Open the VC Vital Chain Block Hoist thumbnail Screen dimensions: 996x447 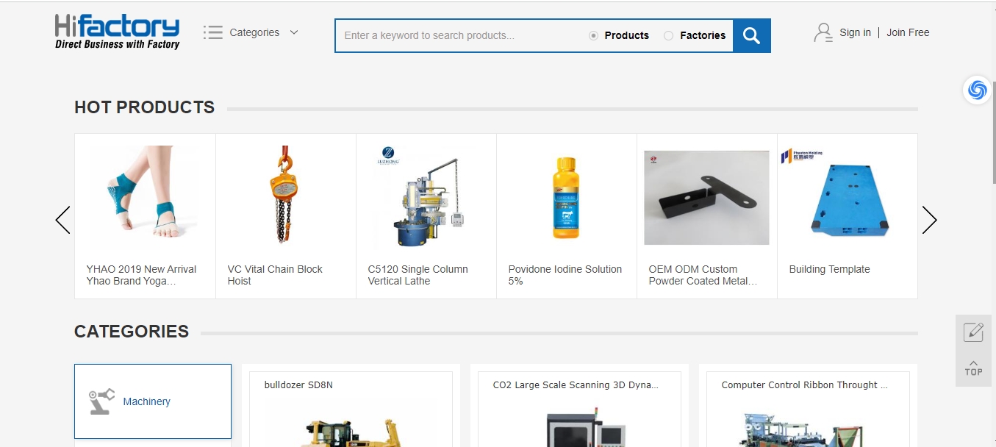280,195
